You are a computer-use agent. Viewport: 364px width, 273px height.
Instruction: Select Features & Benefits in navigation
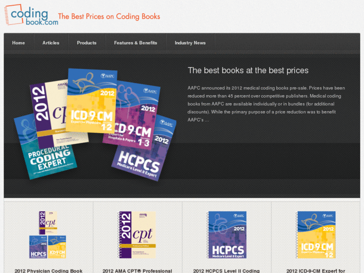coord(136,43)
